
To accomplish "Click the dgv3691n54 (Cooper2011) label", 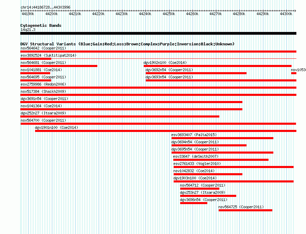I will click(44, 99).
